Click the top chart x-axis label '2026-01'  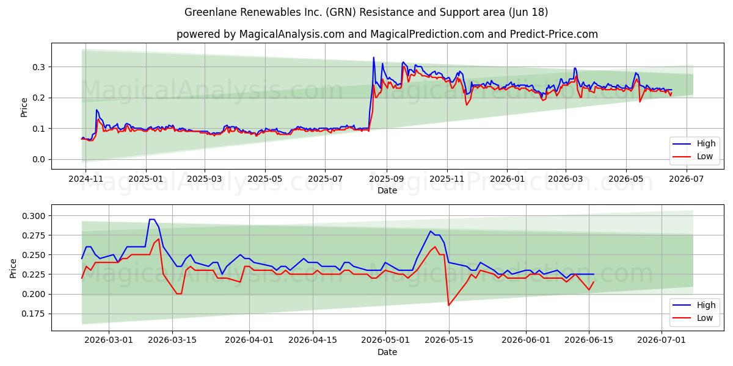pos(507,179)
